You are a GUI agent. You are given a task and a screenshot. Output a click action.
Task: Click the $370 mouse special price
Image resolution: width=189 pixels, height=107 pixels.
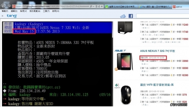pyautogui.click(x=184, y=95)
